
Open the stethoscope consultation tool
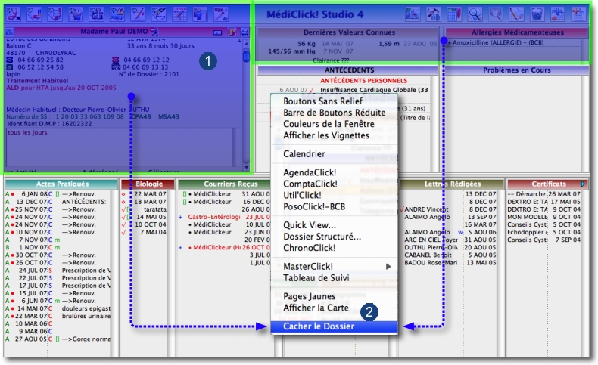[14, 14]
